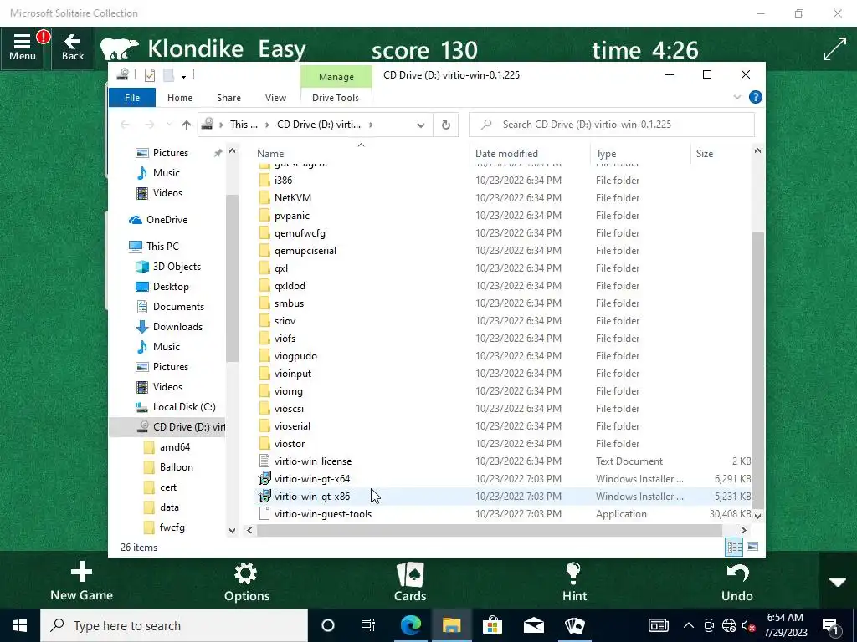Select OneDrive in navigation pane
Viewport: 857px width, 642px height.
[167, 220]
